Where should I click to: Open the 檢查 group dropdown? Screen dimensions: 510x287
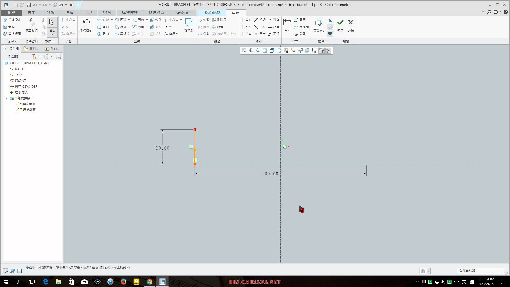click(322, 41)
